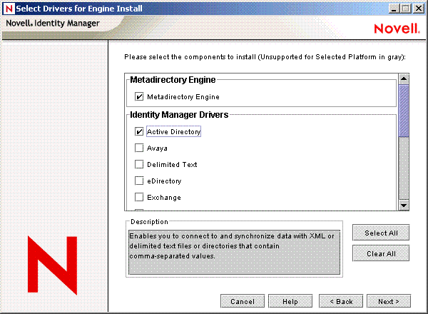
Task: Click the eDirectory label text
Action: click(x=164, y=181)
